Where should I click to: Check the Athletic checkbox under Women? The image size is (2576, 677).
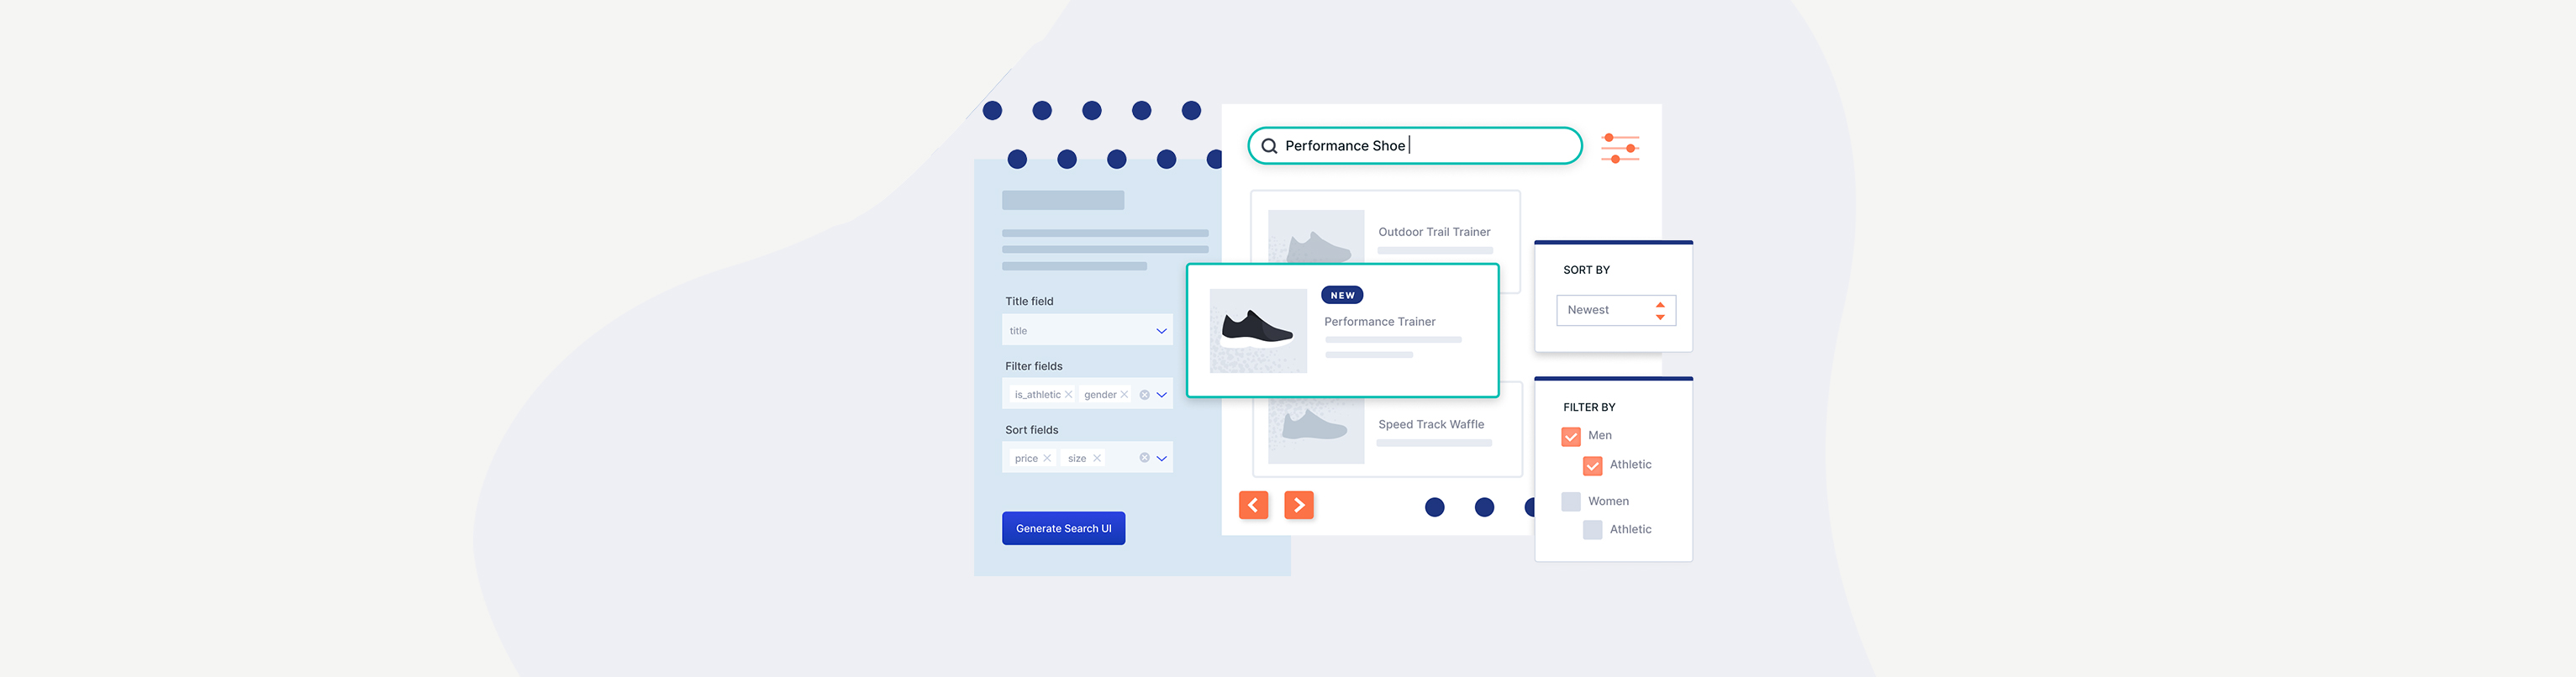click(1592, 530)
